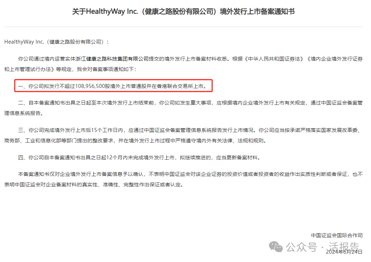Click the document title heading for HealthyWay Inc.
371x262 pixels.
(x=183, y=12)
